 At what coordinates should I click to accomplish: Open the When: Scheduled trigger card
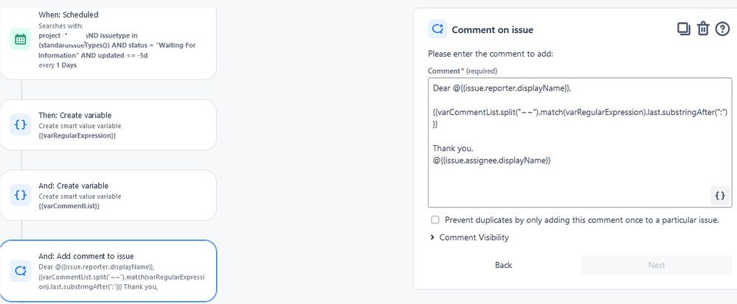[x=108, y=40]
